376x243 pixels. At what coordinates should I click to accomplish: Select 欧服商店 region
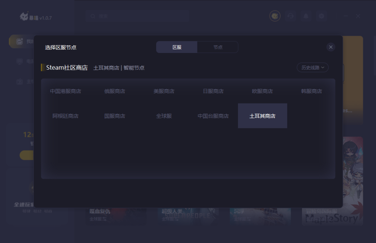click(262, 91)
